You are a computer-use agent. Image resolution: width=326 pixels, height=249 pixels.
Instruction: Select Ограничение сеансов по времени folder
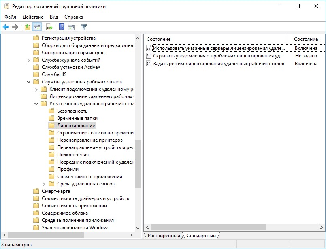[x=95, y=133]
